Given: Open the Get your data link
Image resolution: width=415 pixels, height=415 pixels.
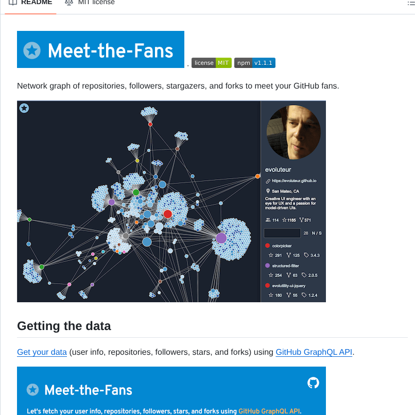Looking at the screenshot, I should coord(42,352).
